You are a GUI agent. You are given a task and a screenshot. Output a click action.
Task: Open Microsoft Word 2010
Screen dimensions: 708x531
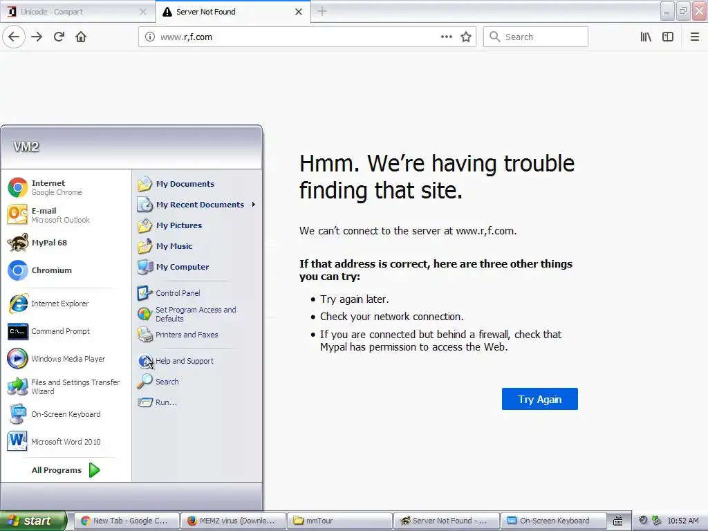(x=65, y=442)
